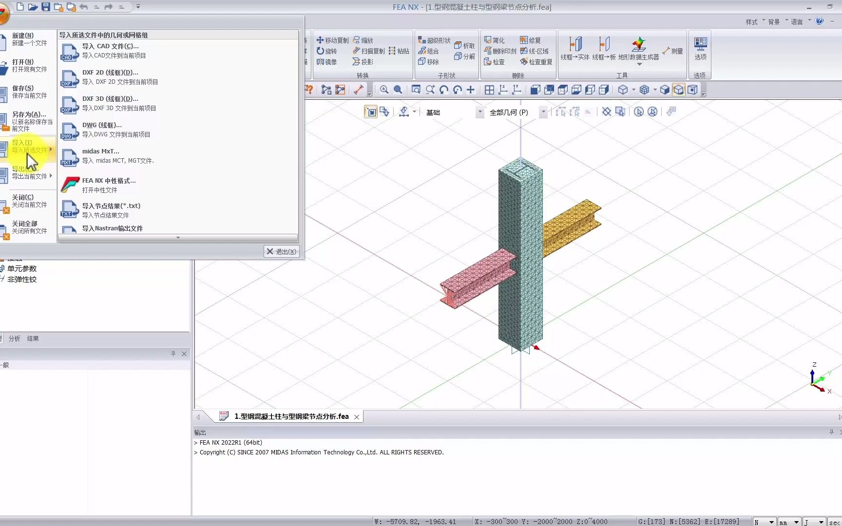
Task: Open 选项 options in the ribbon
Action: pyautogui.click(x=700, y=48)
